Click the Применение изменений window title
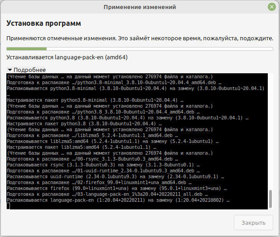The width and height of the screenshot is (280, 237). pos(139,7)
